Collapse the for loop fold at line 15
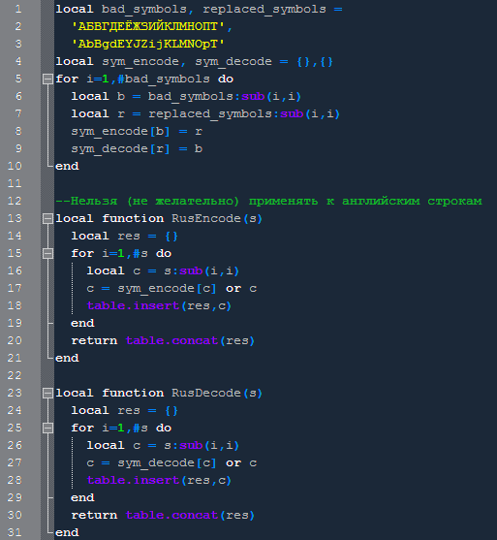This screenshot has width=497, height=540. [x=47, y=253]
